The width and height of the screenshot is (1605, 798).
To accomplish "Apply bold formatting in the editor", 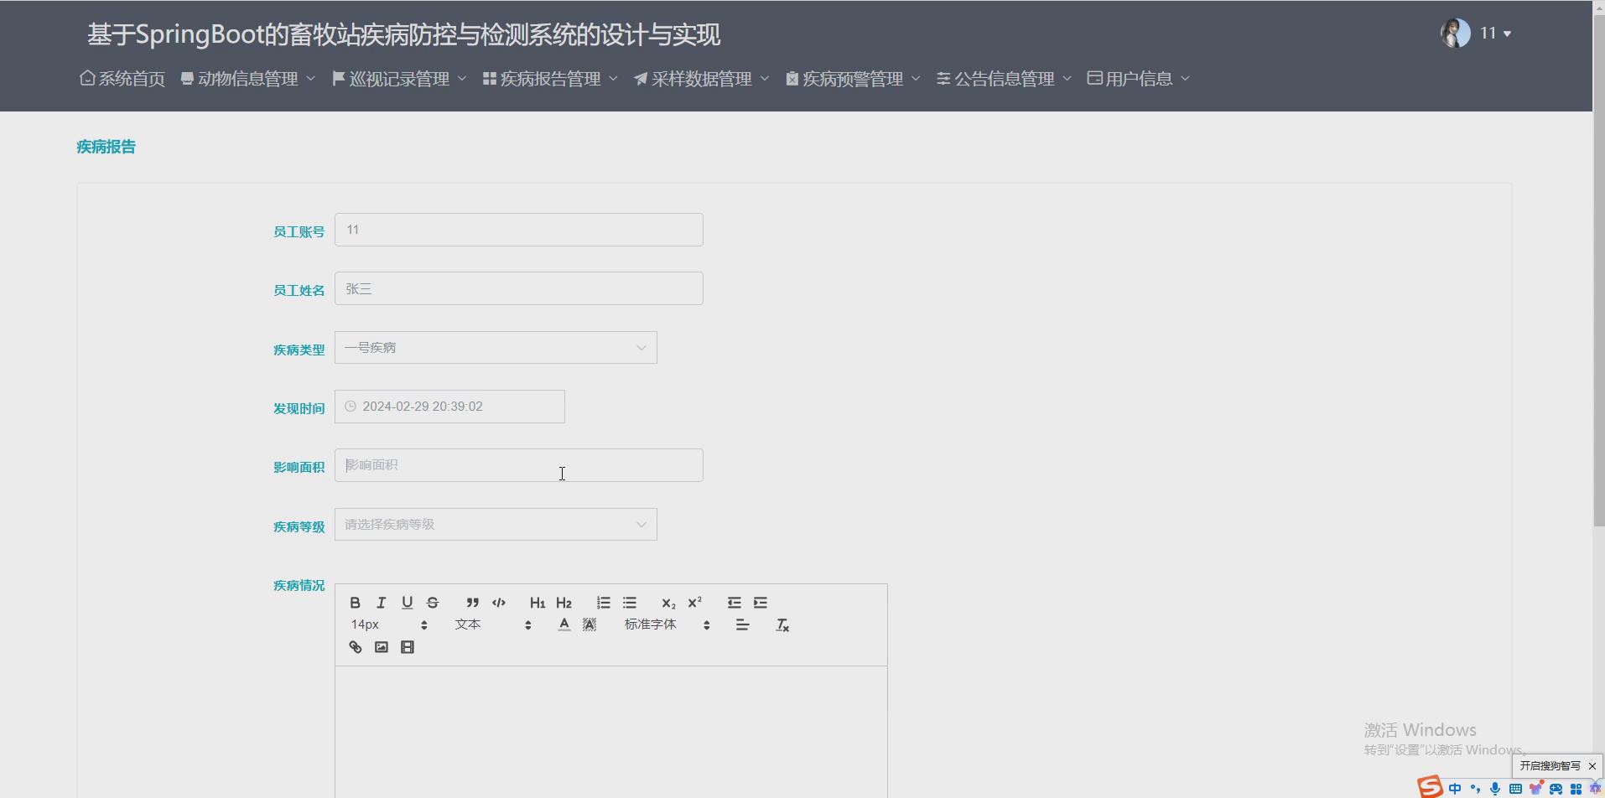I will pyautogui.click(x=355, y=602).
